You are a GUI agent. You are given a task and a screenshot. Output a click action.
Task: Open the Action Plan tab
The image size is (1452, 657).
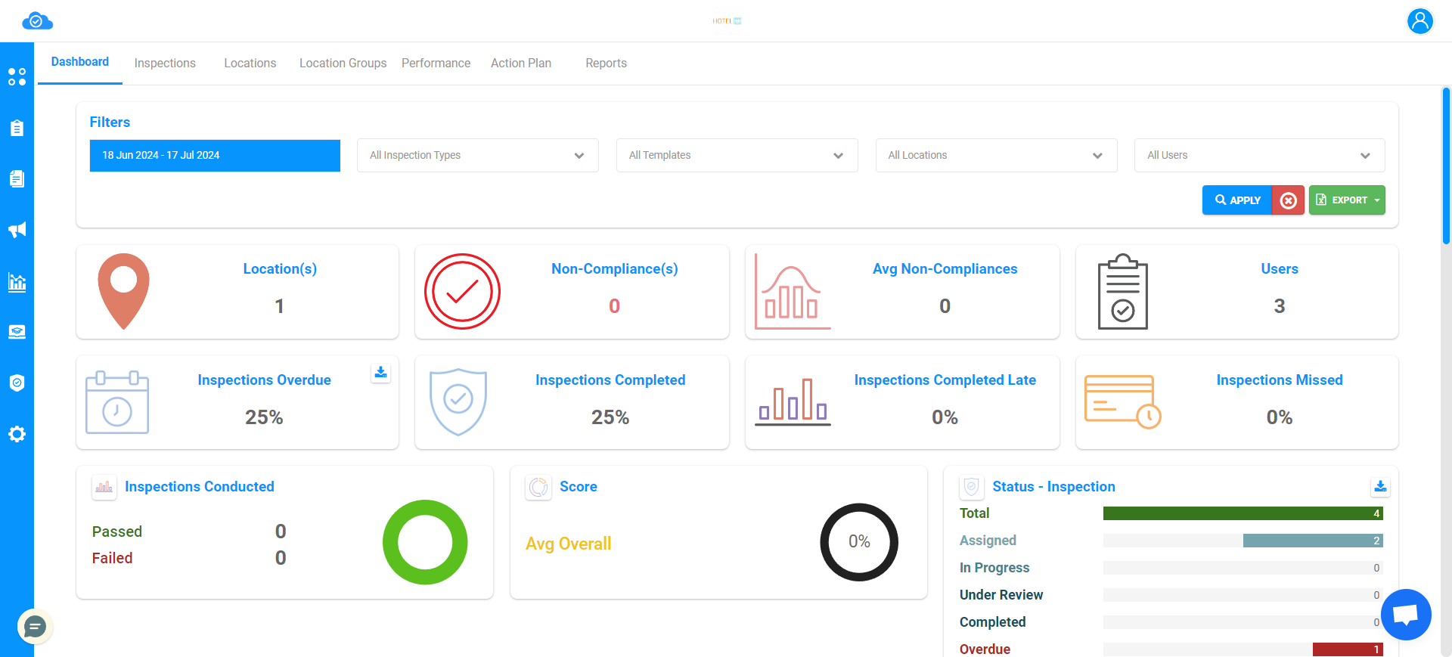pyautogui.click(x=520, y=64)
